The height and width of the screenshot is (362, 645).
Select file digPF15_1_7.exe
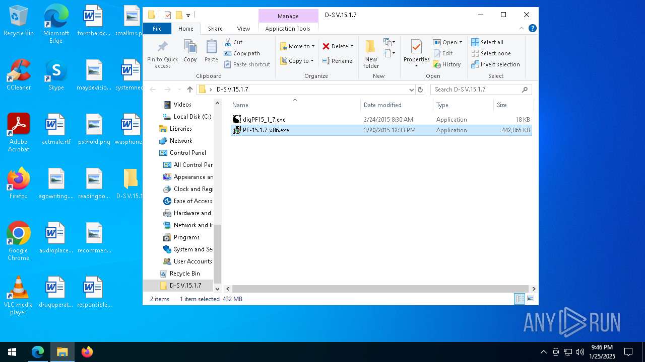point(381,120)
